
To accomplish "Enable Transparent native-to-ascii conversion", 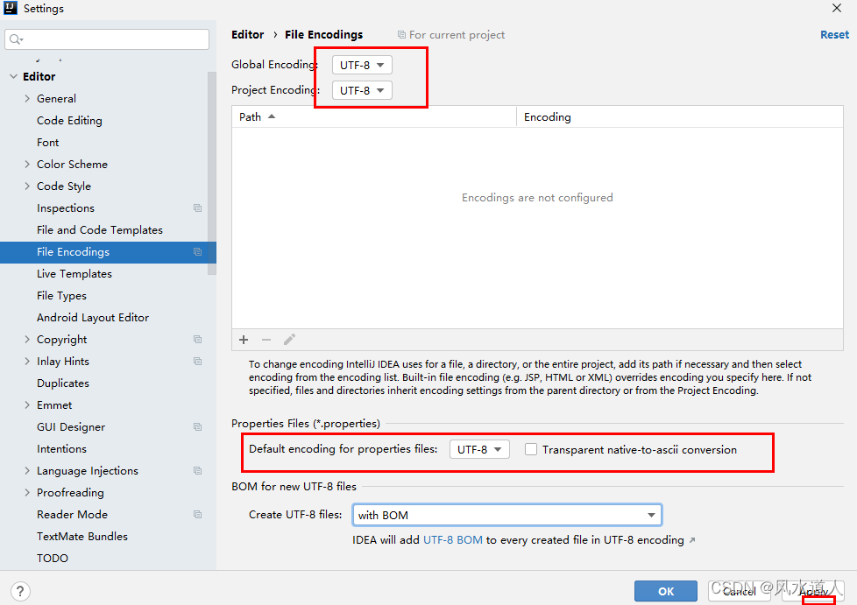I will 533,449.
